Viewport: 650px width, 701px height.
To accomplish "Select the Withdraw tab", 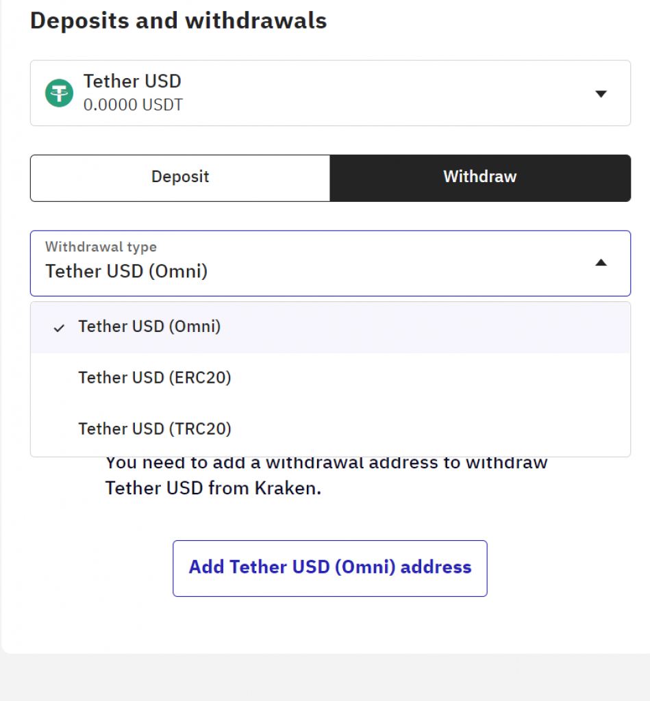I will coord(480,178).
